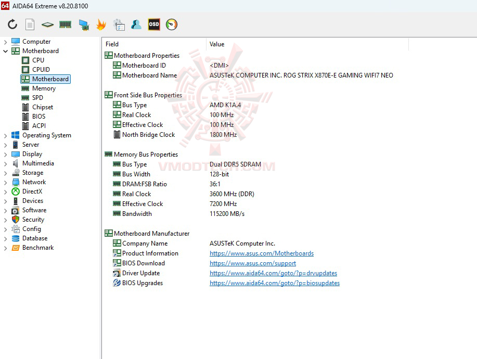Expand the Devices node
Screen dimensions: 477x359
[5, 201]
